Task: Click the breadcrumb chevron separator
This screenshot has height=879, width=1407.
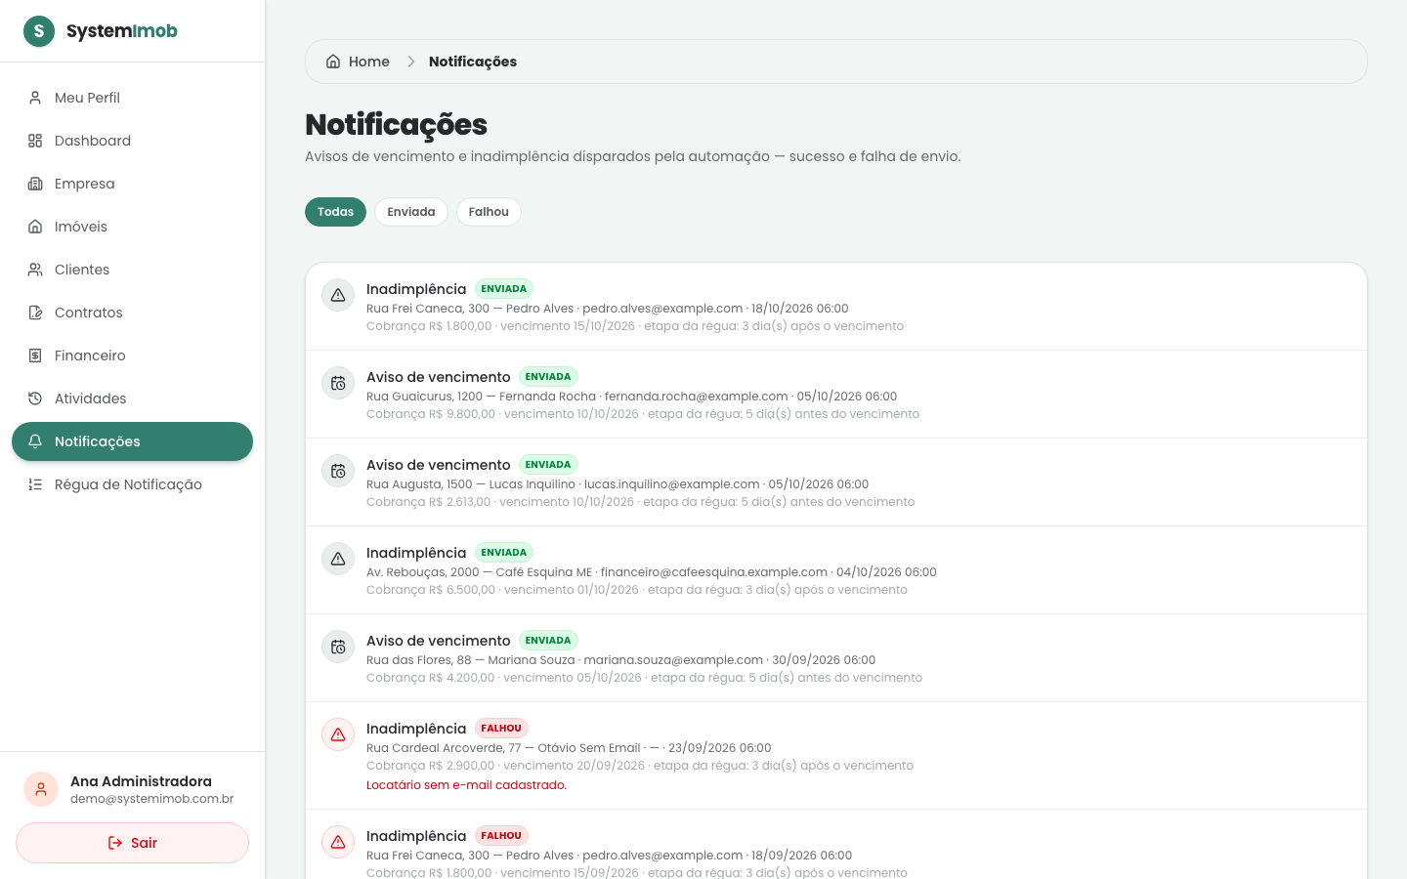Action: click(410, 62)
